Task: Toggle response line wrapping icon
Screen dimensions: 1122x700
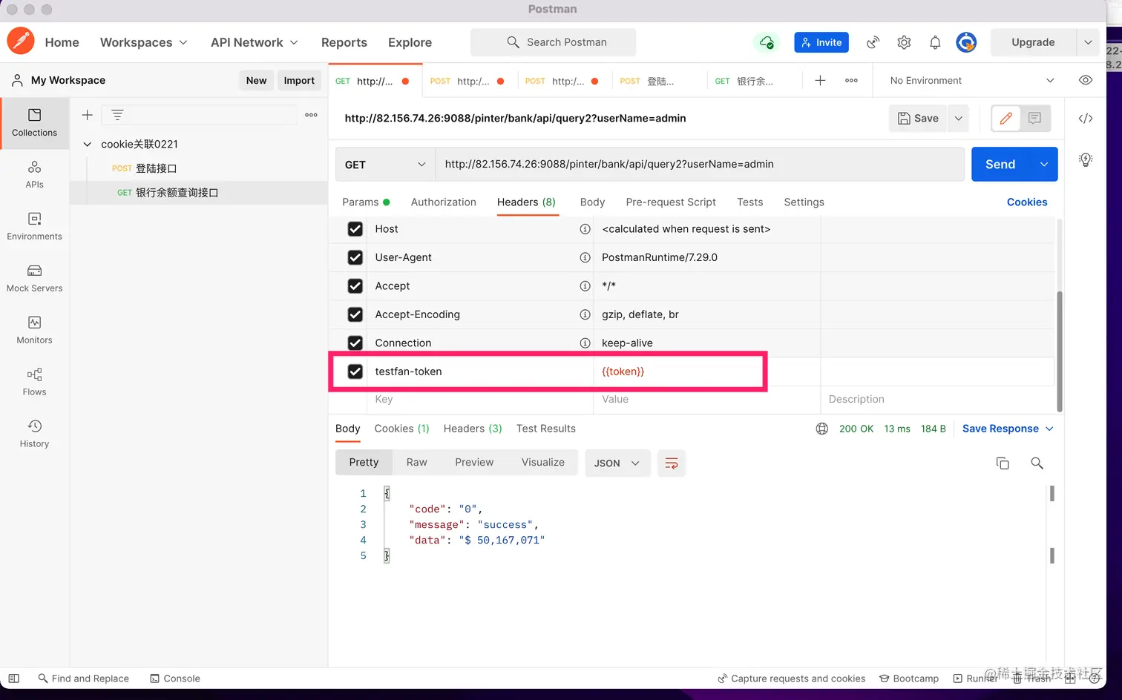Action: point(672,463)
